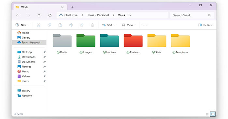Open Downloads from sidebar

pos(26,57)
